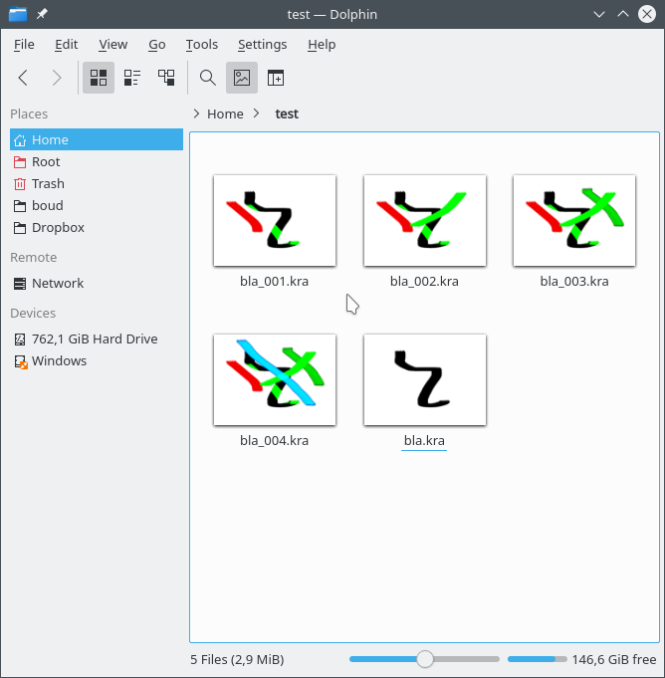The image size is (665, 678).
Task: Pin the window with the titlebar pin
Action: click(42, 14)
